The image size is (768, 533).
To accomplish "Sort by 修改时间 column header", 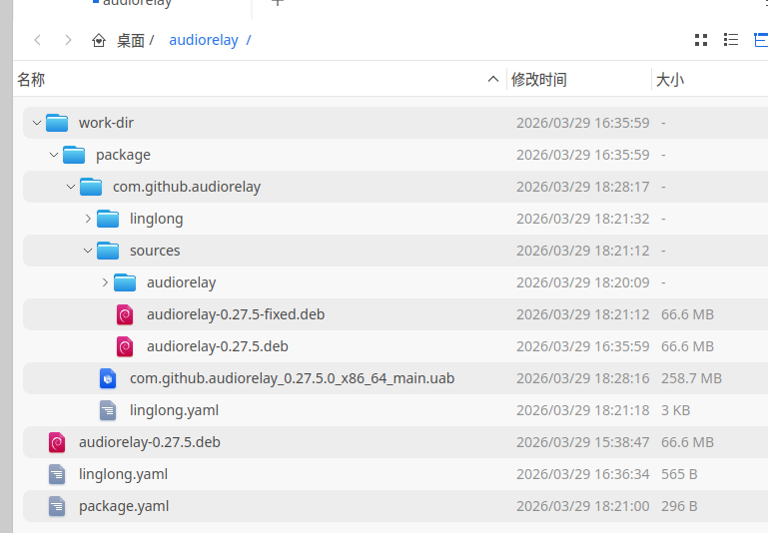I will [x=579, y=79].
